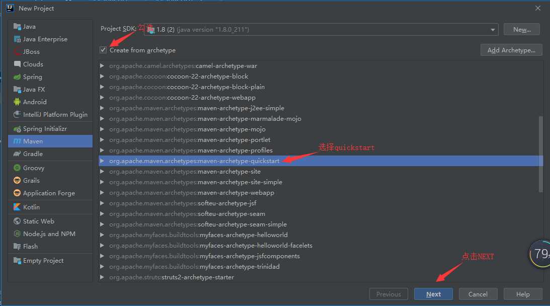
Task: Click the Node.js and NPM icon
Action: pos(17,234)
